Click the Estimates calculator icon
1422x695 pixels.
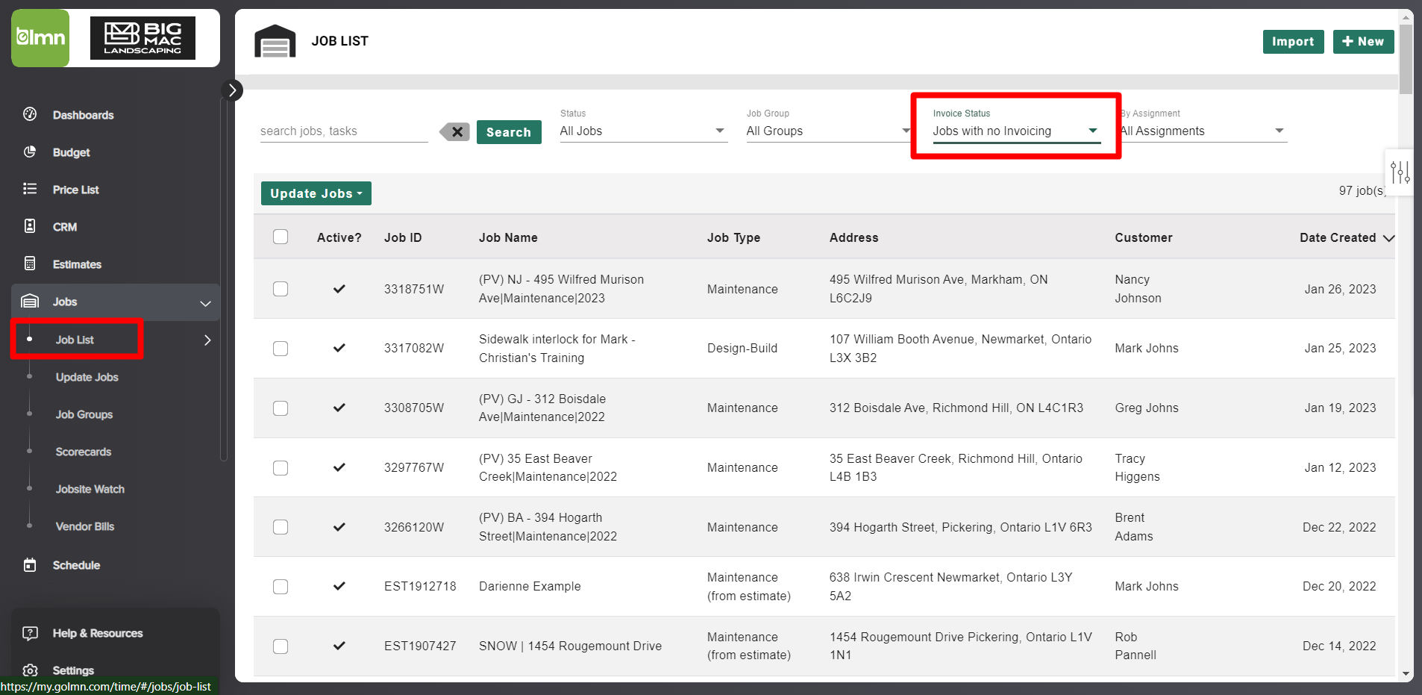point(30,264)
